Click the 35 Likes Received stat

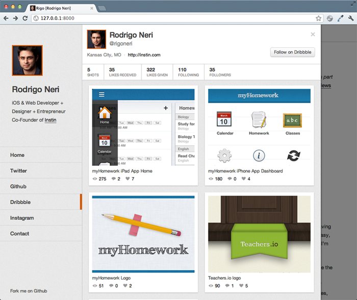[122, 72]
